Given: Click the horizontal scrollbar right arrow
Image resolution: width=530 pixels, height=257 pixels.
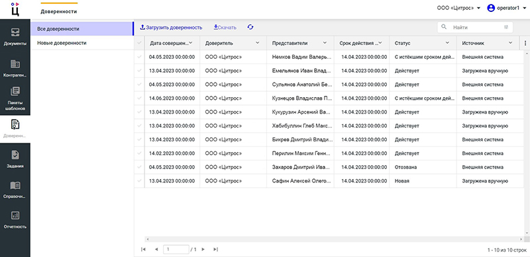Looking at the screenshot, I should click(x=522, y=239).
